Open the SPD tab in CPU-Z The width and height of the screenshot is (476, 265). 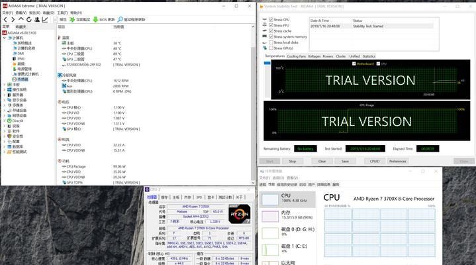199,197
